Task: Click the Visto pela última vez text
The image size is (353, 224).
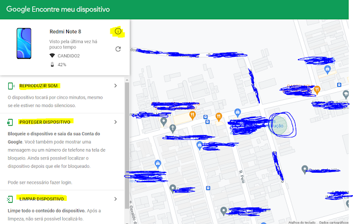Action: coord(73,44)
